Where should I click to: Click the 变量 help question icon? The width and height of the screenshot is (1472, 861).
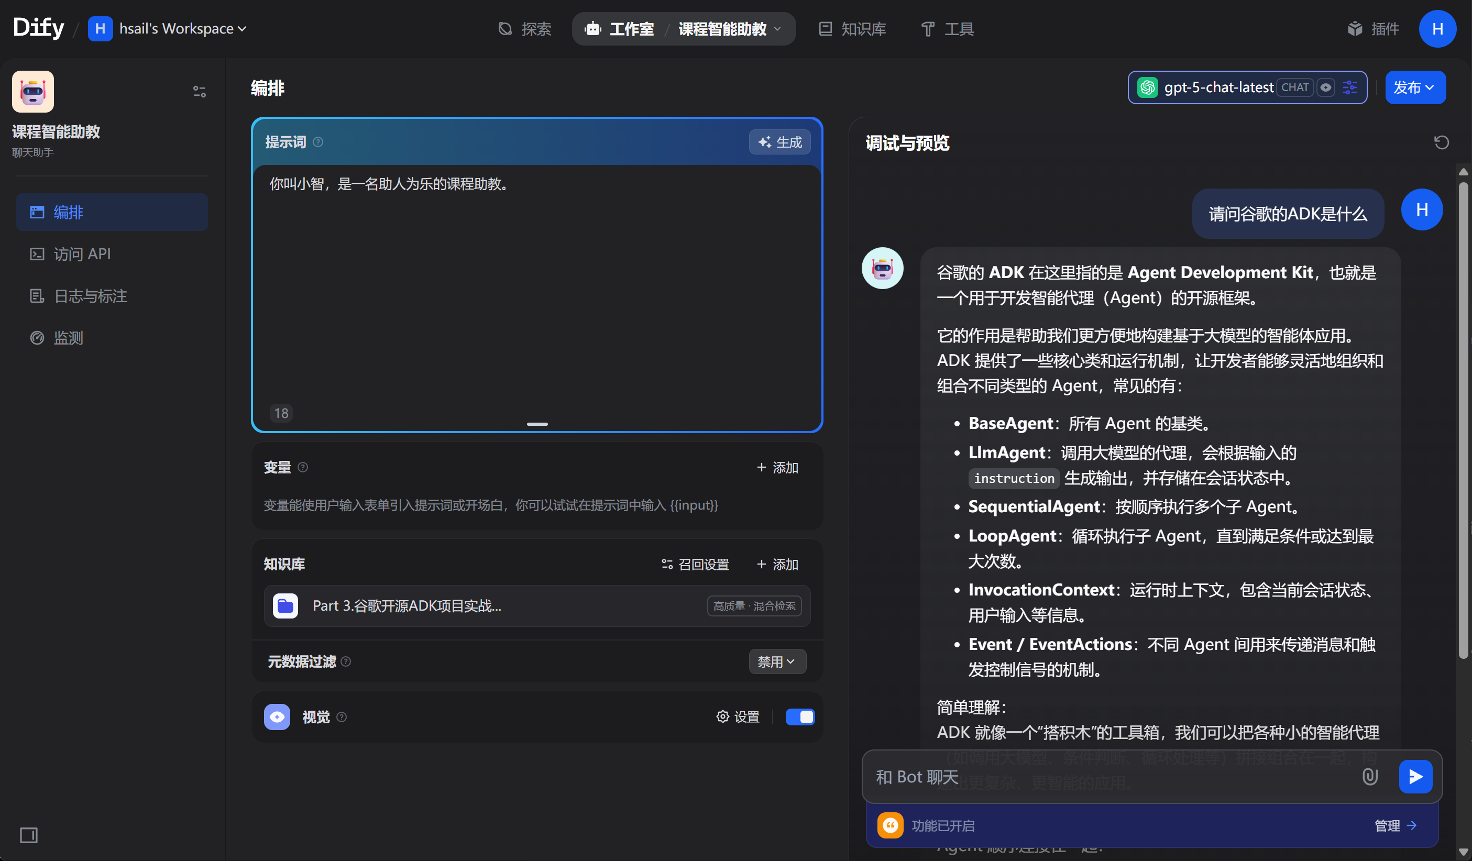pos(303,467)
